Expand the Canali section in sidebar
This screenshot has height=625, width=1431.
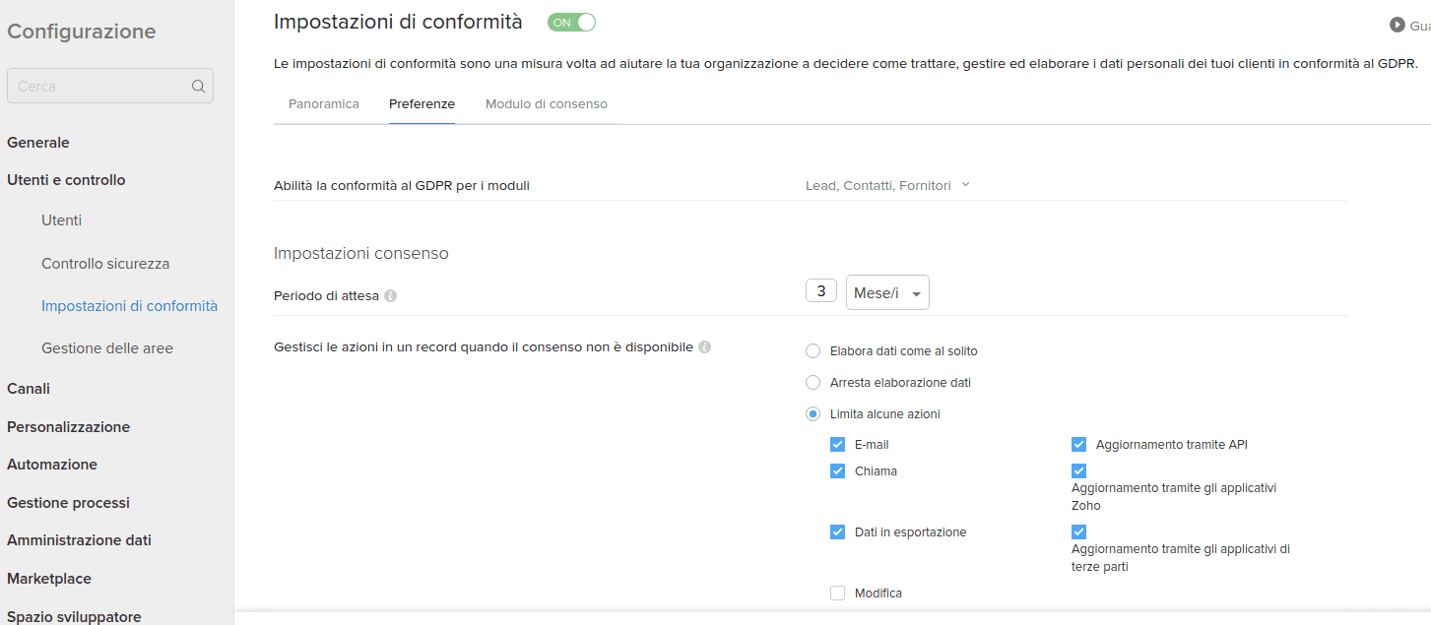point(29,389)
